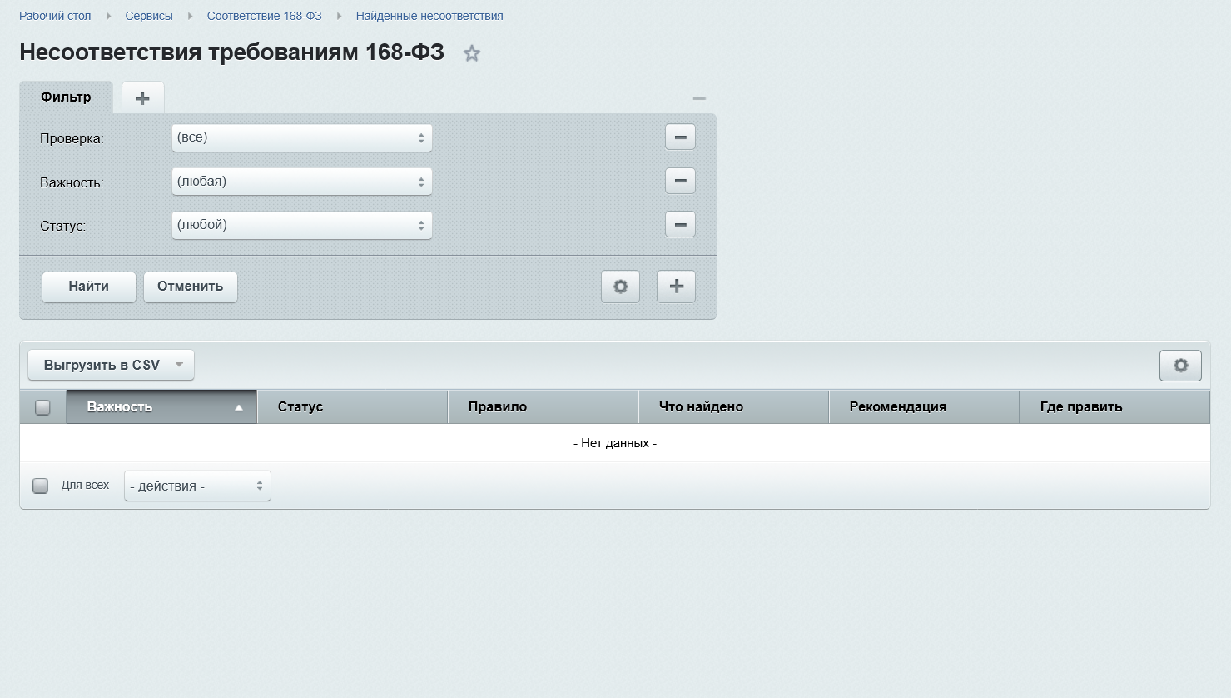
Task: Click the Нет данных table message
Action: pos(615,443)
